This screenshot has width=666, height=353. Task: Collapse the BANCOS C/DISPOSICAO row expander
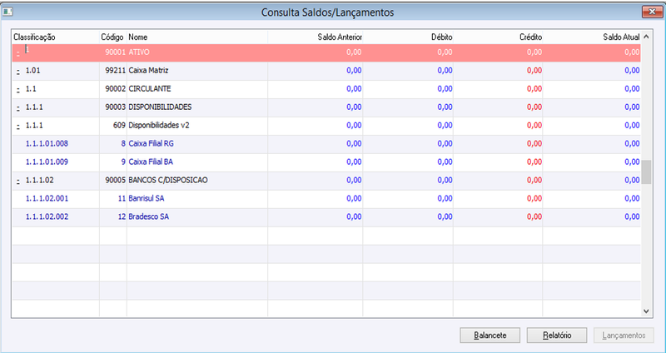(x=18, y=181)
